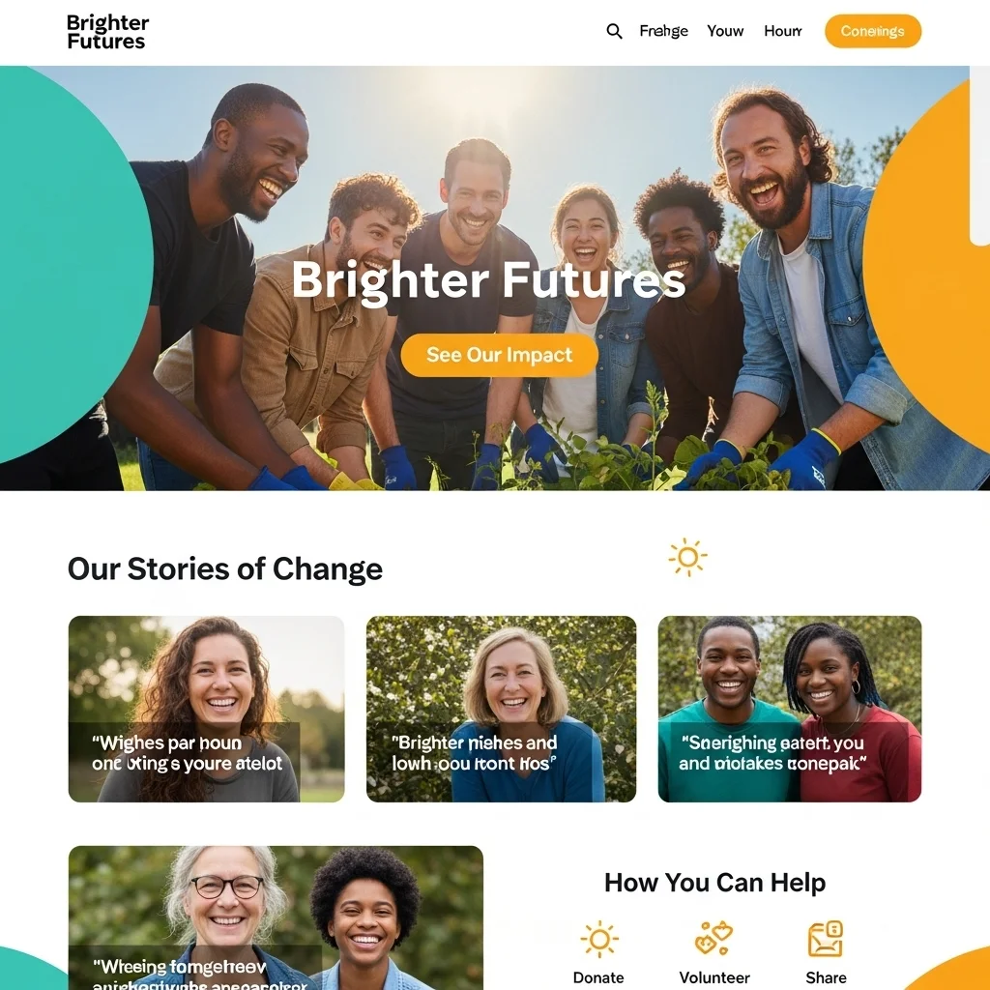990x990 pixels.
Task: Click the See Our Impact button
Action: tap(500, 355)
